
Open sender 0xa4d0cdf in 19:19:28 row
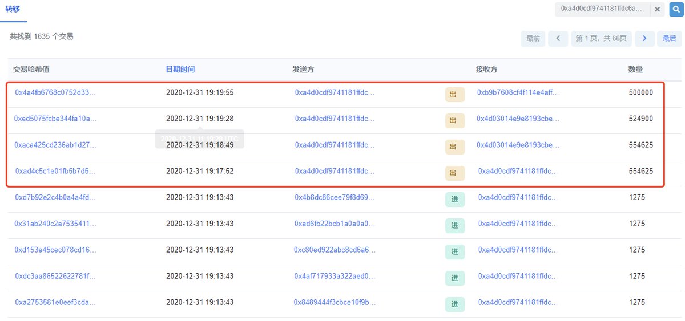pos(335,119)
